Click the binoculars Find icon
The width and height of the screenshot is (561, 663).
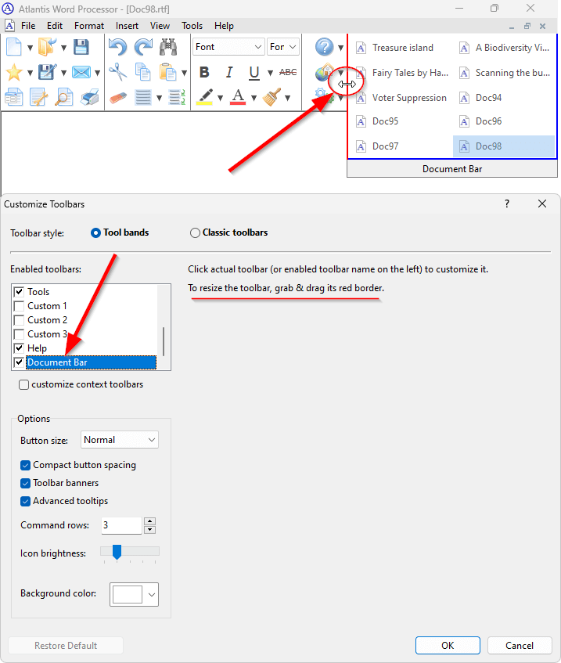click(x=168, y=47)
